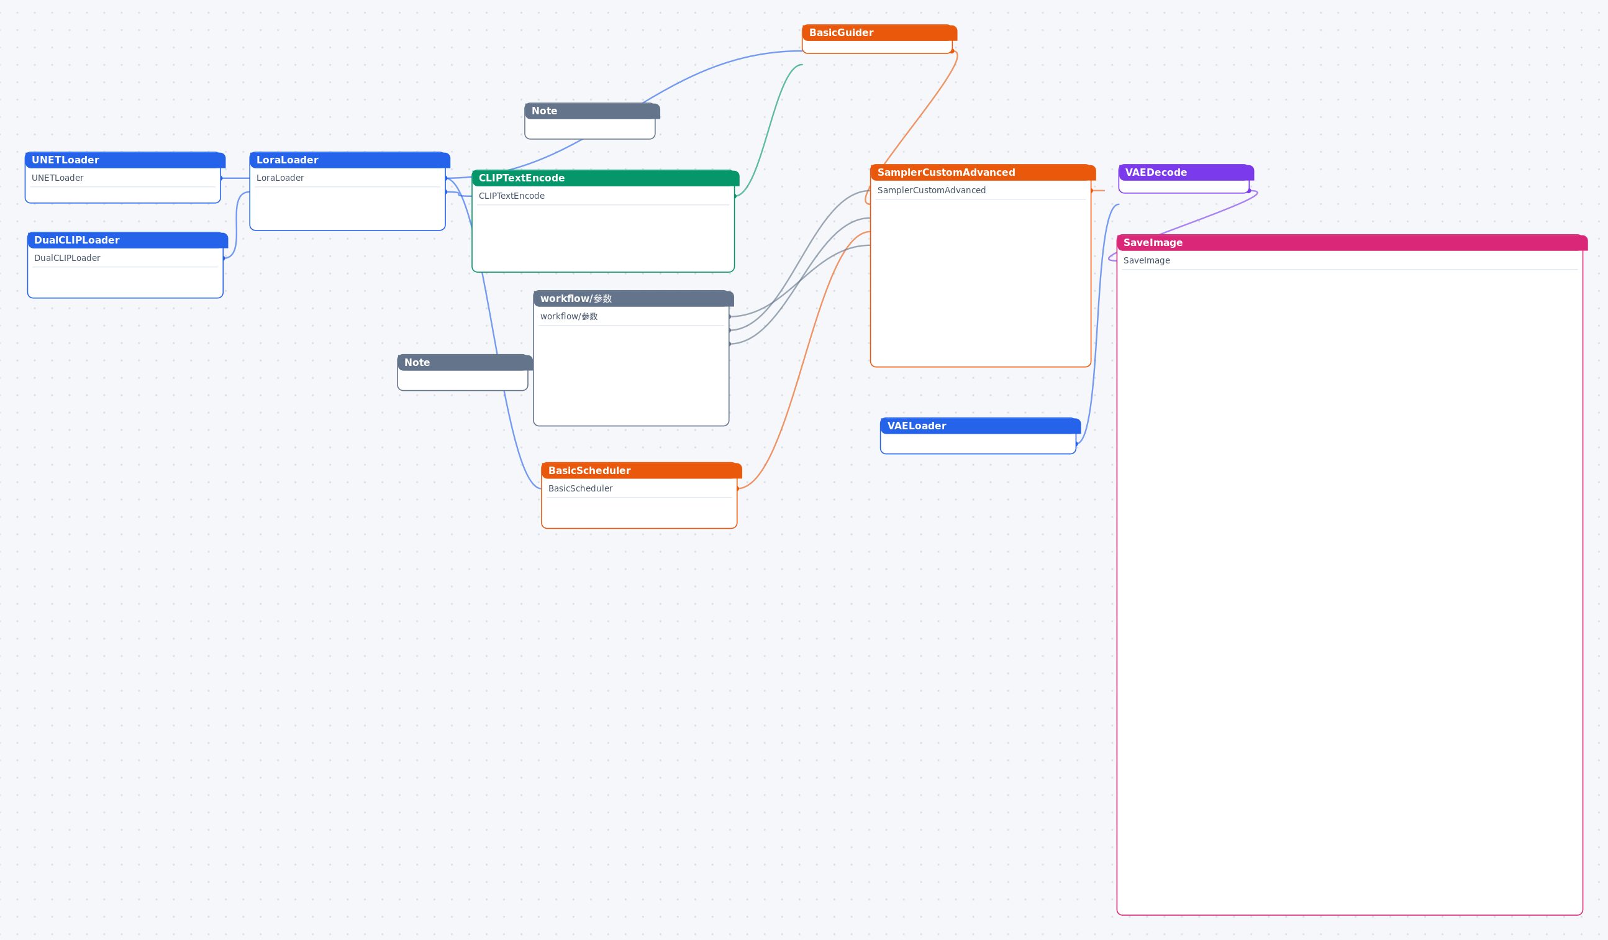The height and width of the screenshot is (940, 1608).
Task: Select the VAELoader node header
Action: (x=980, y=426)
